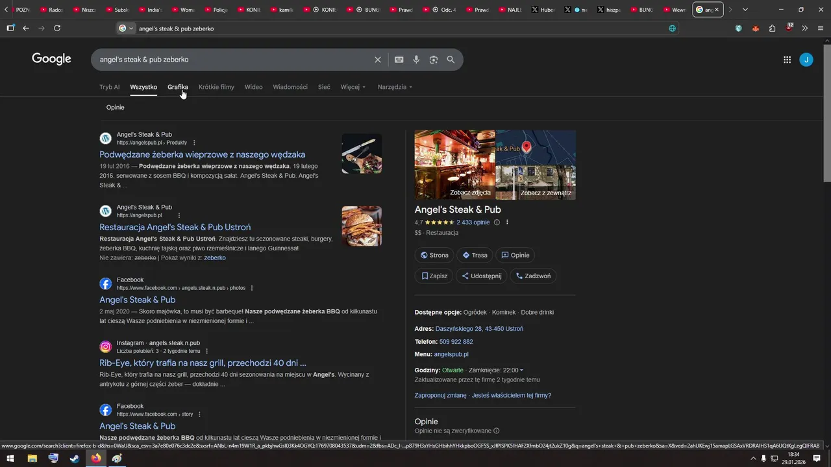This screenshot has height=467, width=831.
Task: Open the Rib-Eye Instagram result link
Action: coord(203,363)
